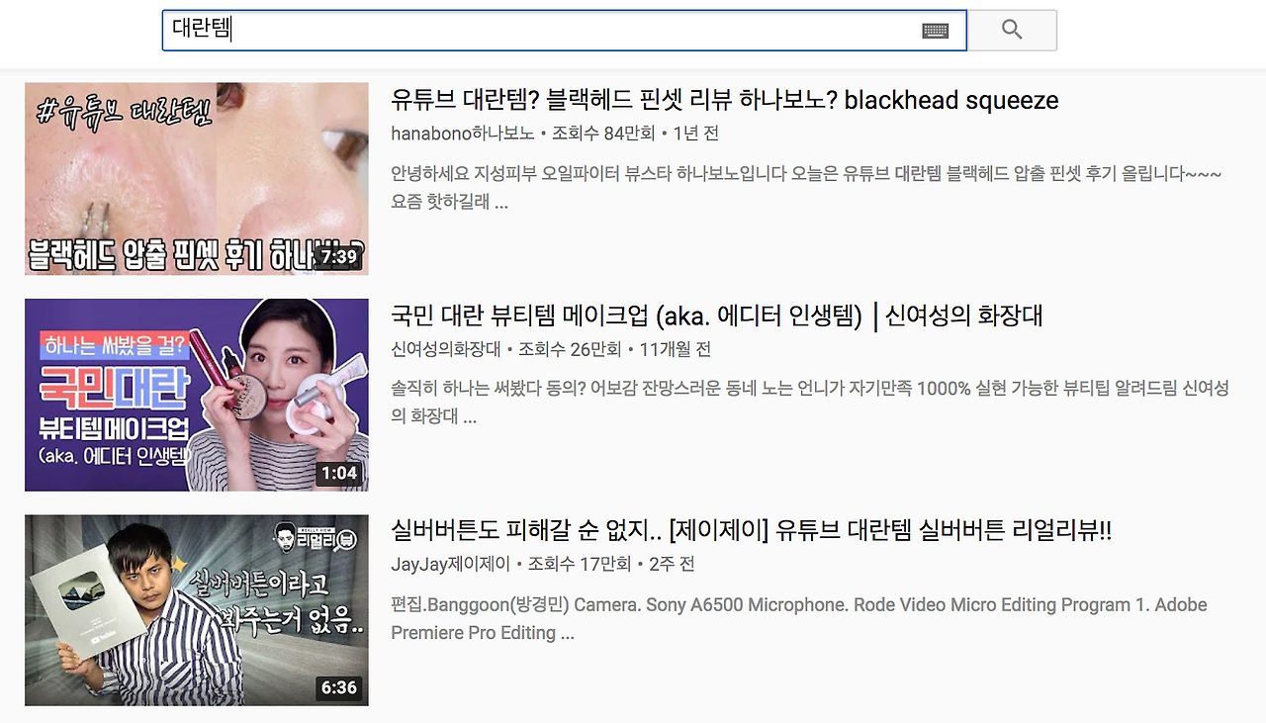
Task: Click the magnifying glass search icon
Action: tap(1012, 29)
